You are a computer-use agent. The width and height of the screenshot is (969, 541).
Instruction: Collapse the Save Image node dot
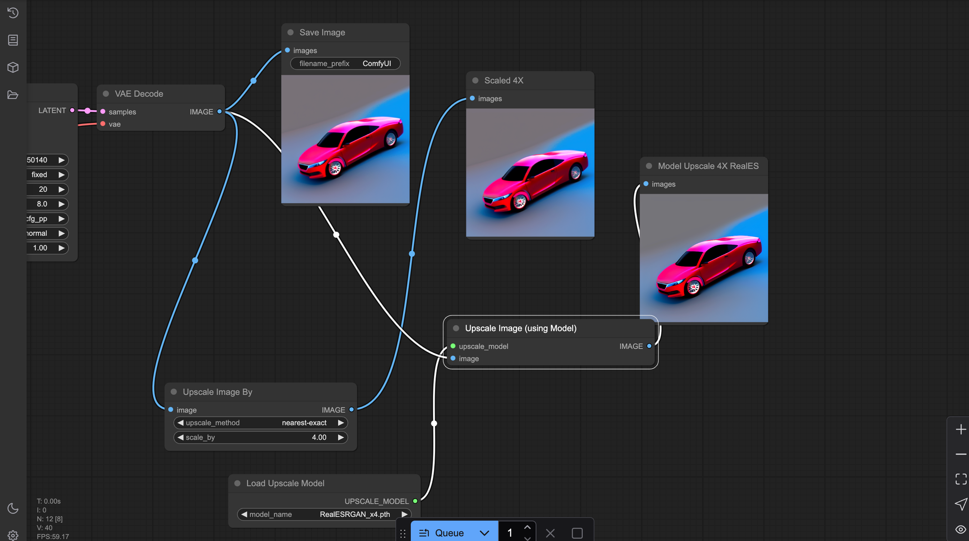[x=291, y=32]
